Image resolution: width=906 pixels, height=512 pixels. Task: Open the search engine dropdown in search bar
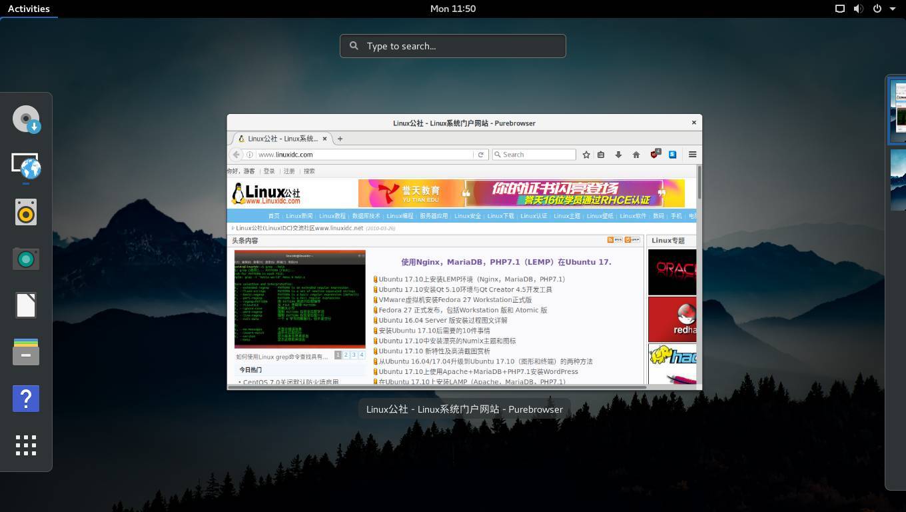coord(497,154)
